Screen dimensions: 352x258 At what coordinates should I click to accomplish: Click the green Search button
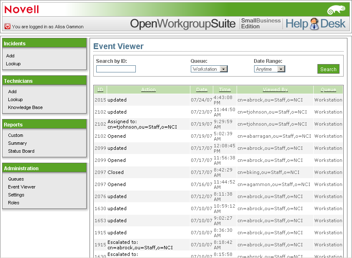tap(328, 69)
